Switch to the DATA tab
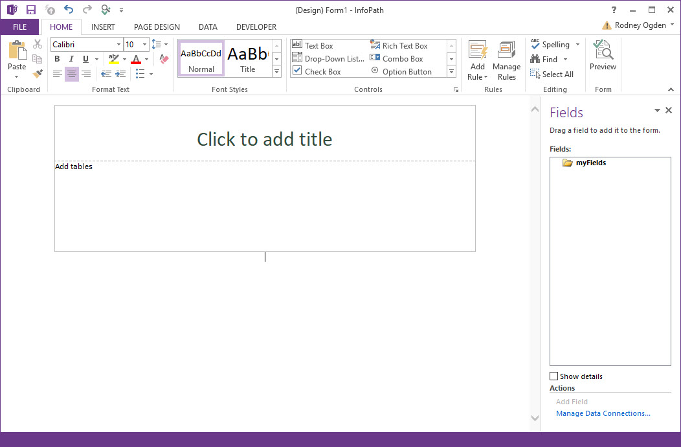 208,27
